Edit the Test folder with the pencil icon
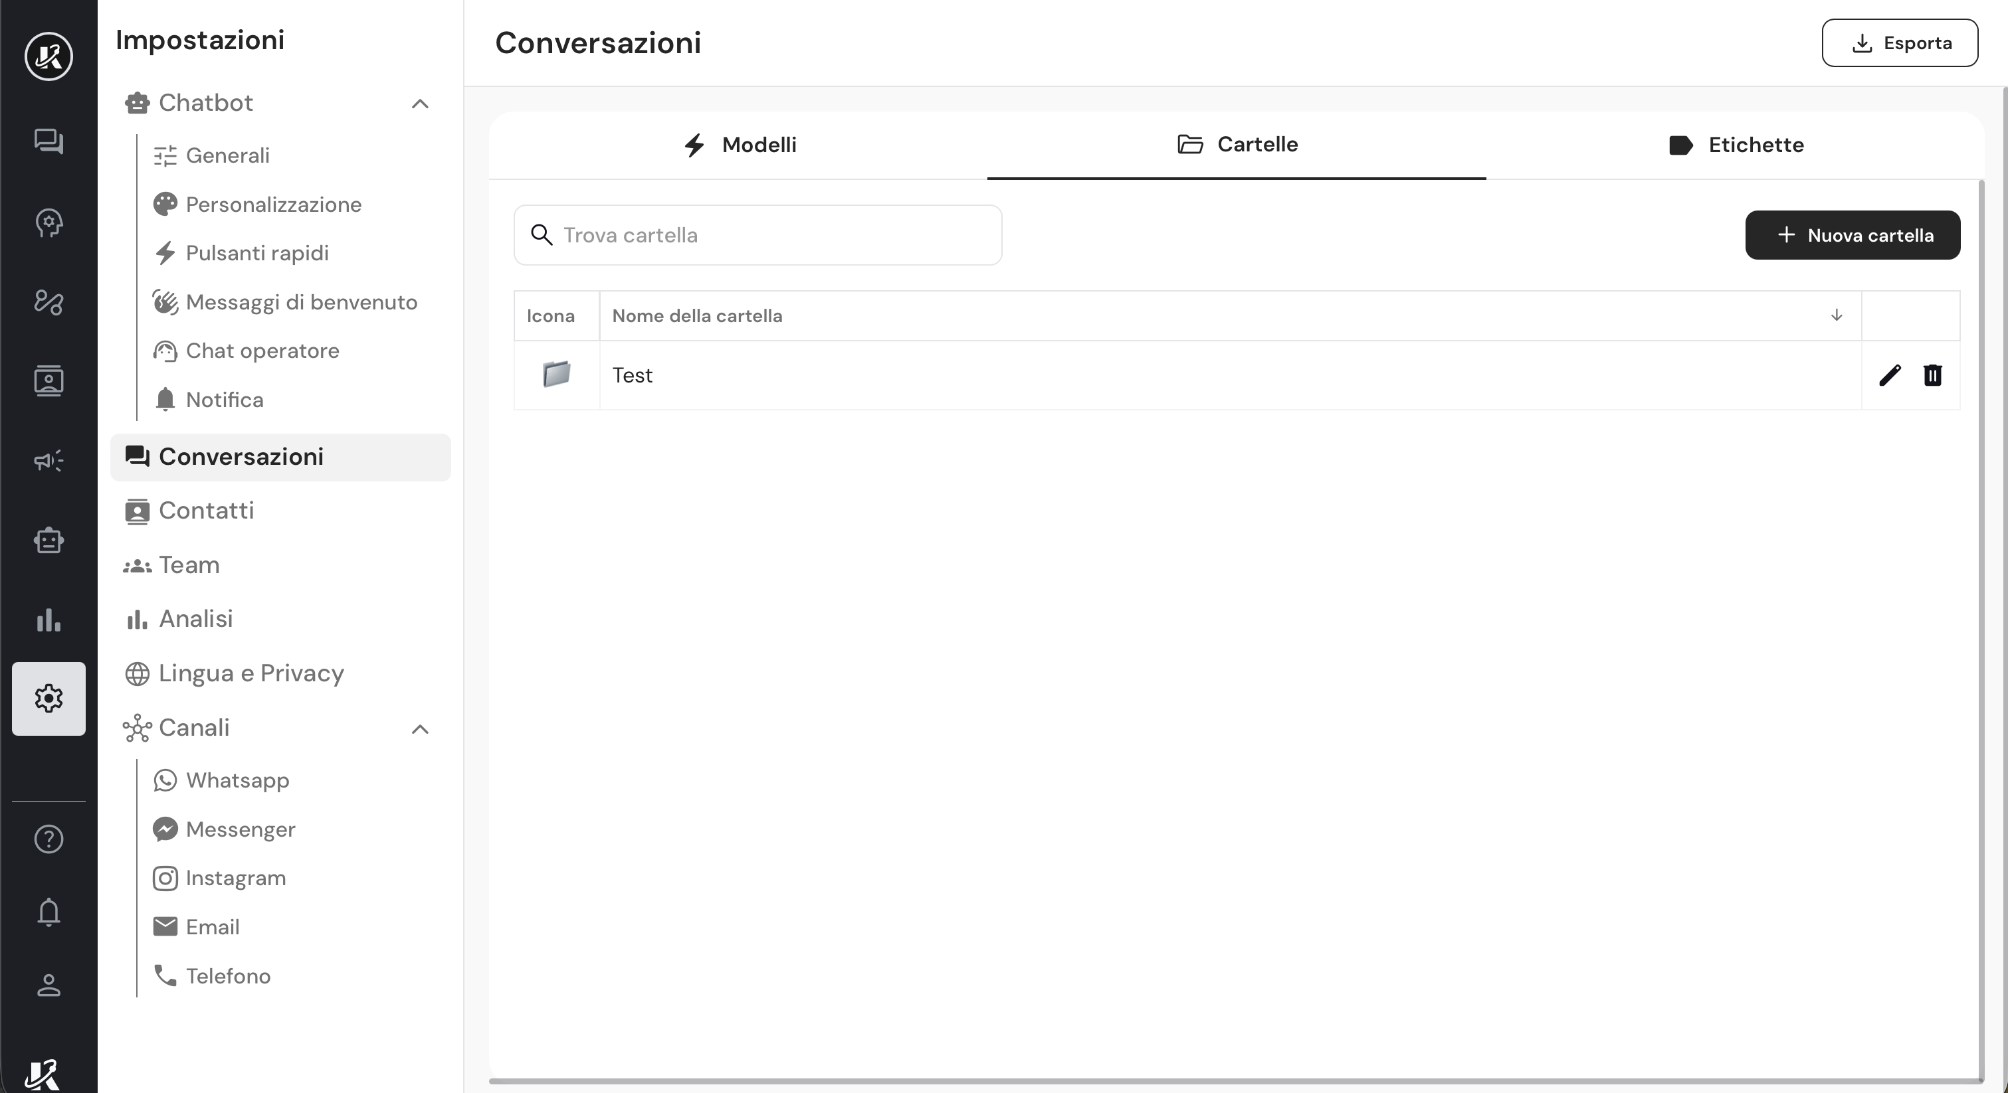The image size is (2008, 1093). [1890, 375]
